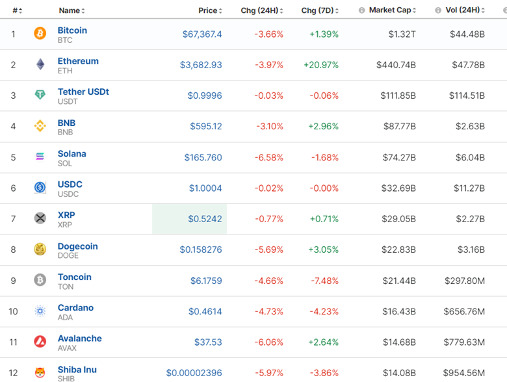Click the Solana logo icon
The height and width of the screenshot is (382, 507).
tap(40, 157)
